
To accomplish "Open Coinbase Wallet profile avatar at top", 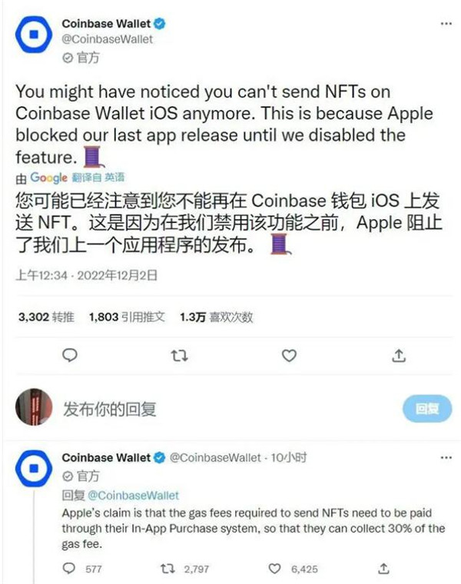I will (x=34, y=35).
